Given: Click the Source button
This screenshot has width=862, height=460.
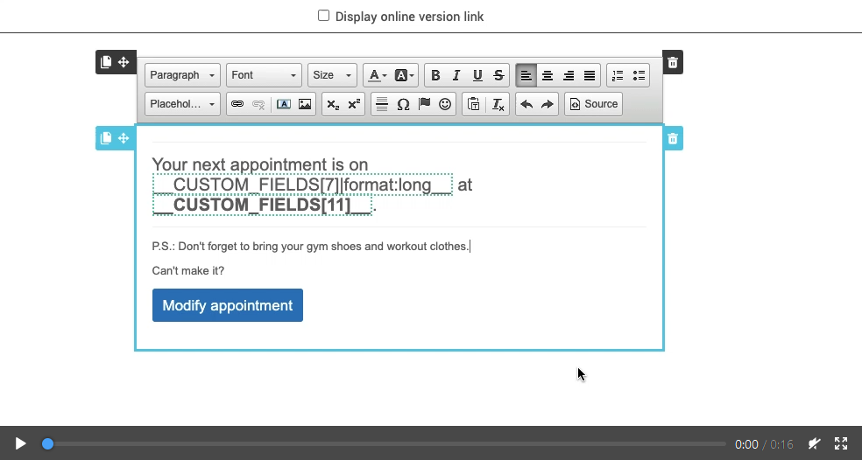Looking at the screenshot, I should pos(594,104).
